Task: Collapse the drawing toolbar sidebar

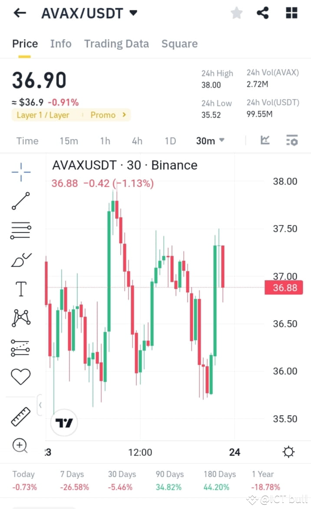Action: 40,405
